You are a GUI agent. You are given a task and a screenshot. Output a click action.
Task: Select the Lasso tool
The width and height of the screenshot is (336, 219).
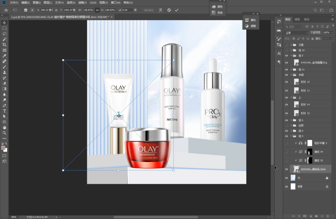(x=4, y=34)
